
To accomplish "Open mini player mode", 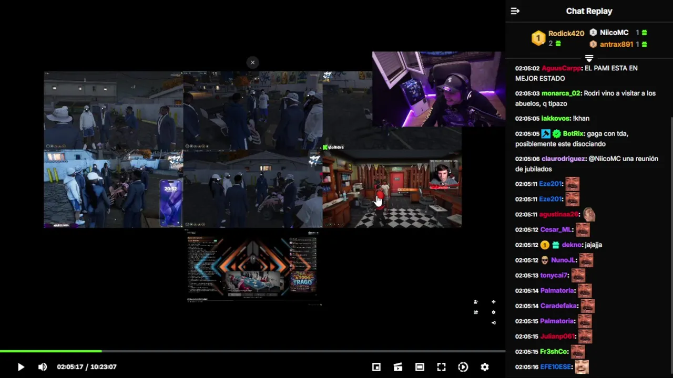I will [376, 367].
